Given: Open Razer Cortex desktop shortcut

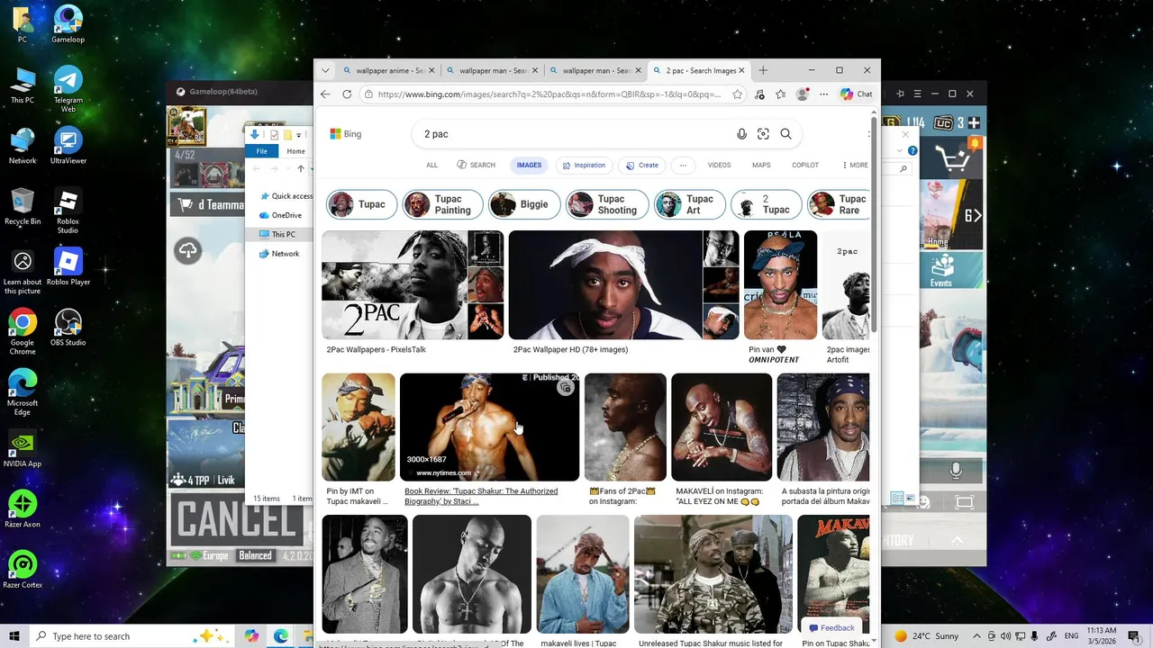Looking at the screenshot, I should coord(23,571).
